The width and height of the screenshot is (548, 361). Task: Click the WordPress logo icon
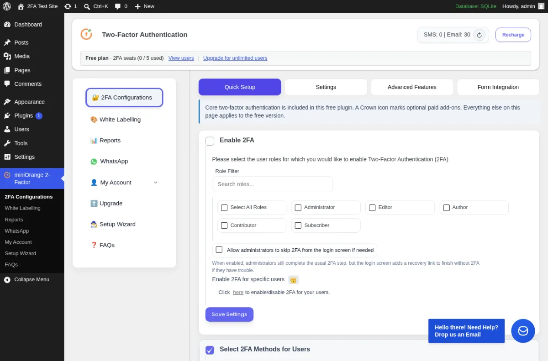(x=7, y=6)
